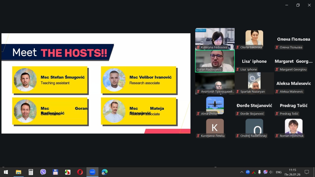Open the Windows notification center

coord(307,172)
